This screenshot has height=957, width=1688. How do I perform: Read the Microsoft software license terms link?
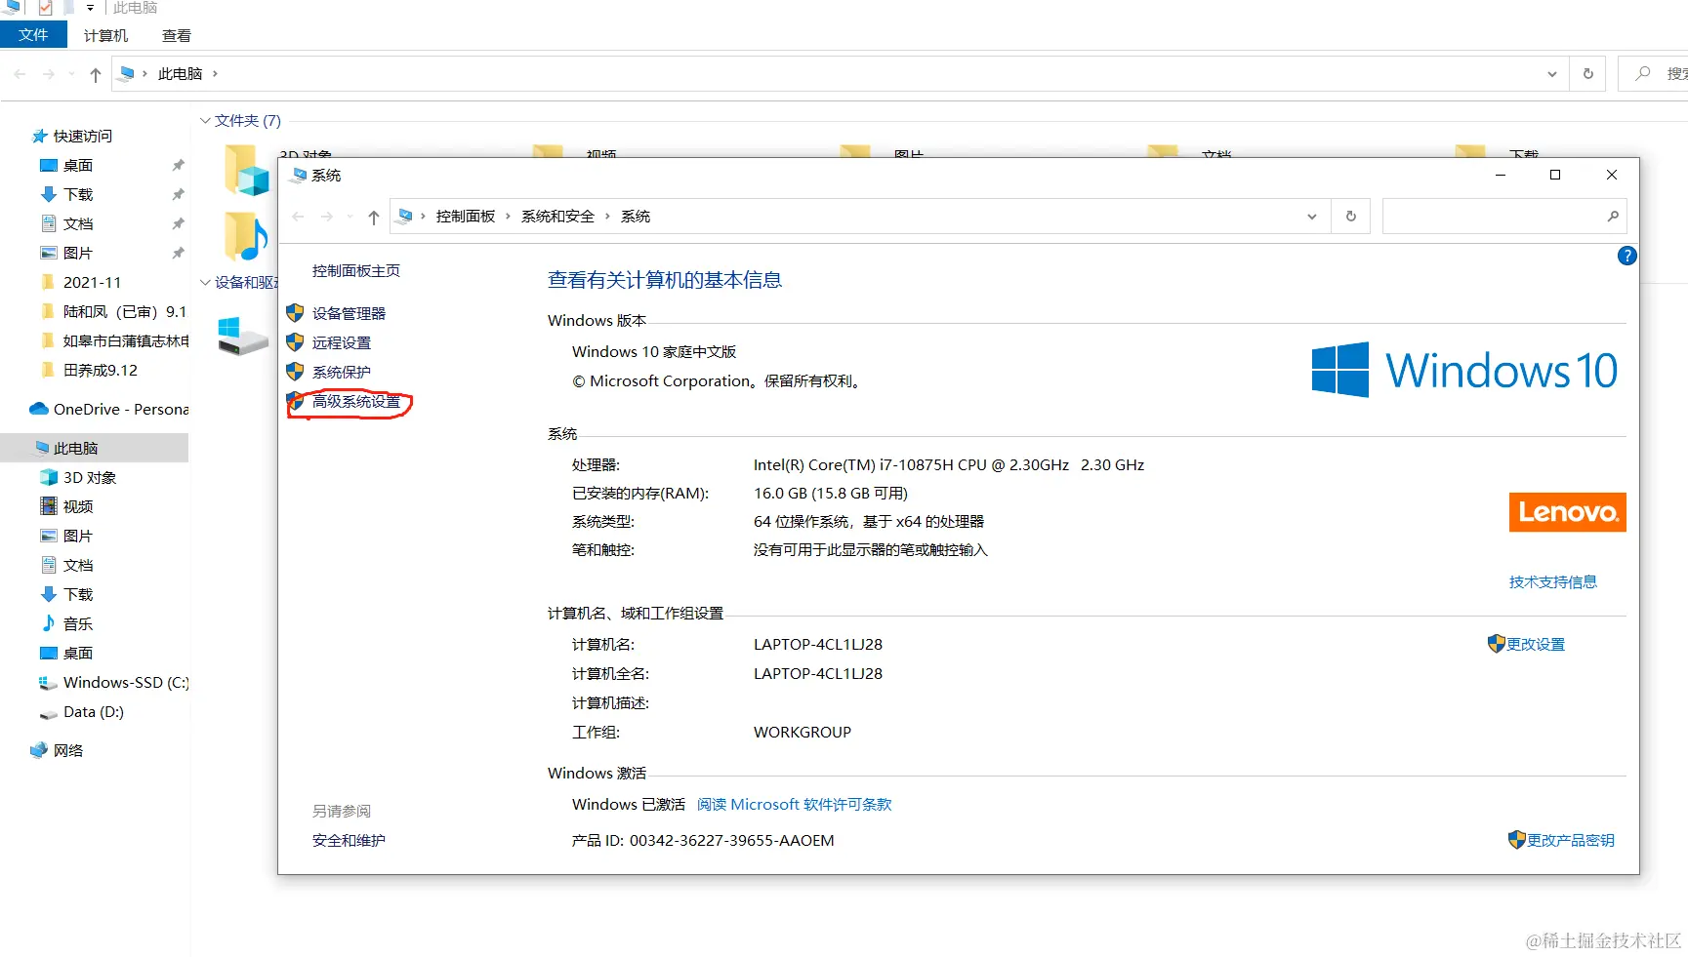(x=795, y=804)
